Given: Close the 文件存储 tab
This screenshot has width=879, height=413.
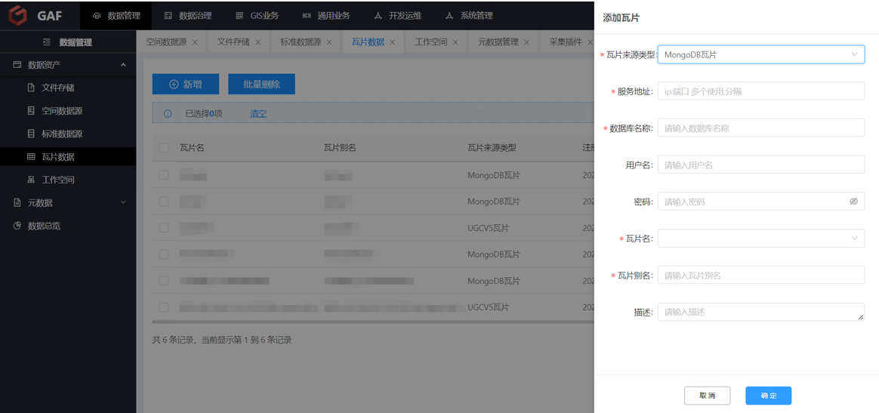Looking at the screenshot, I should click(x=258, y=42).
